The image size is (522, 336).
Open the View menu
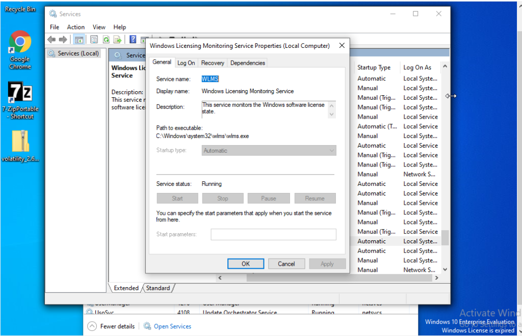pos(99,27)
